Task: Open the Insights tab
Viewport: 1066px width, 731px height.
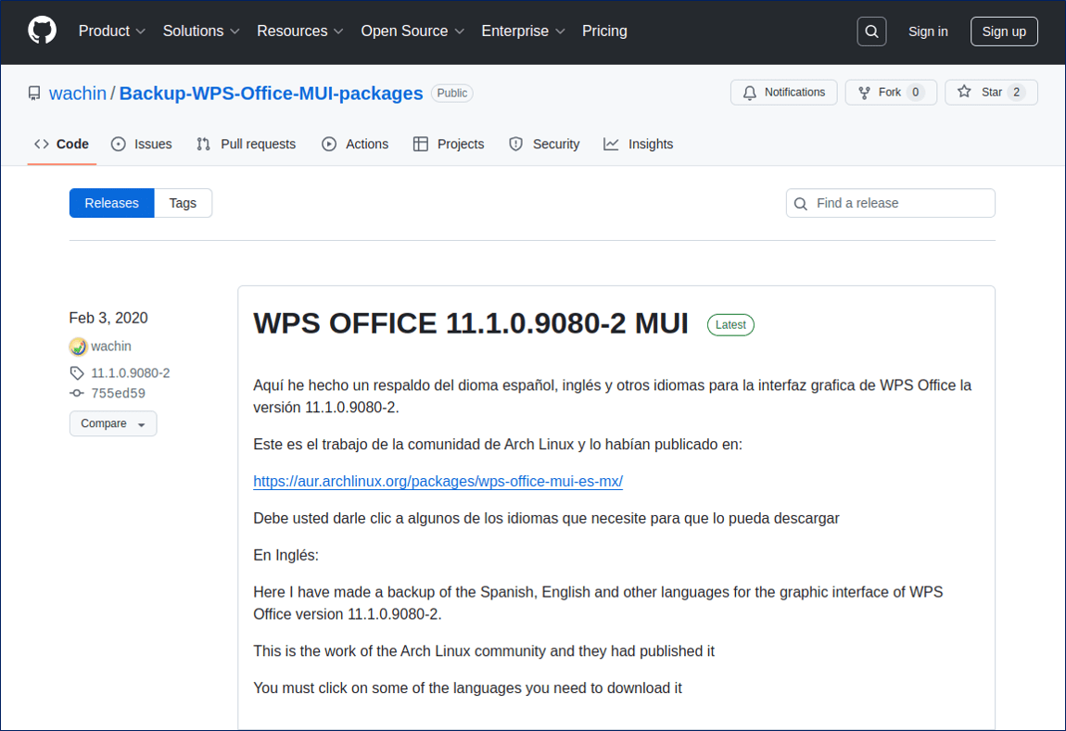Action: tap(639, 144)
